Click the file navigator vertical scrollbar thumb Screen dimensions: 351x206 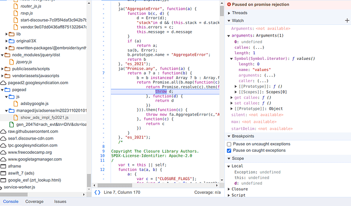(x=89, y=180)
